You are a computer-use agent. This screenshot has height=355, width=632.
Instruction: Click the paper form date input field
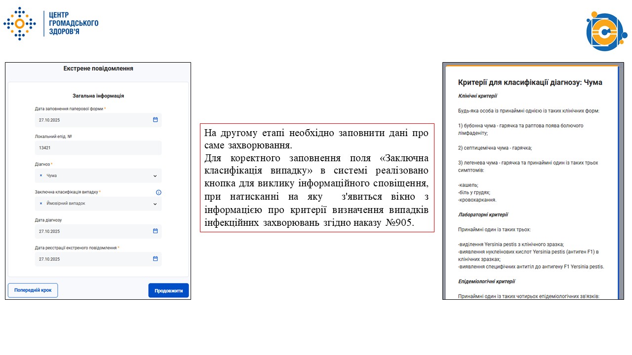click(x=89, y=120)
